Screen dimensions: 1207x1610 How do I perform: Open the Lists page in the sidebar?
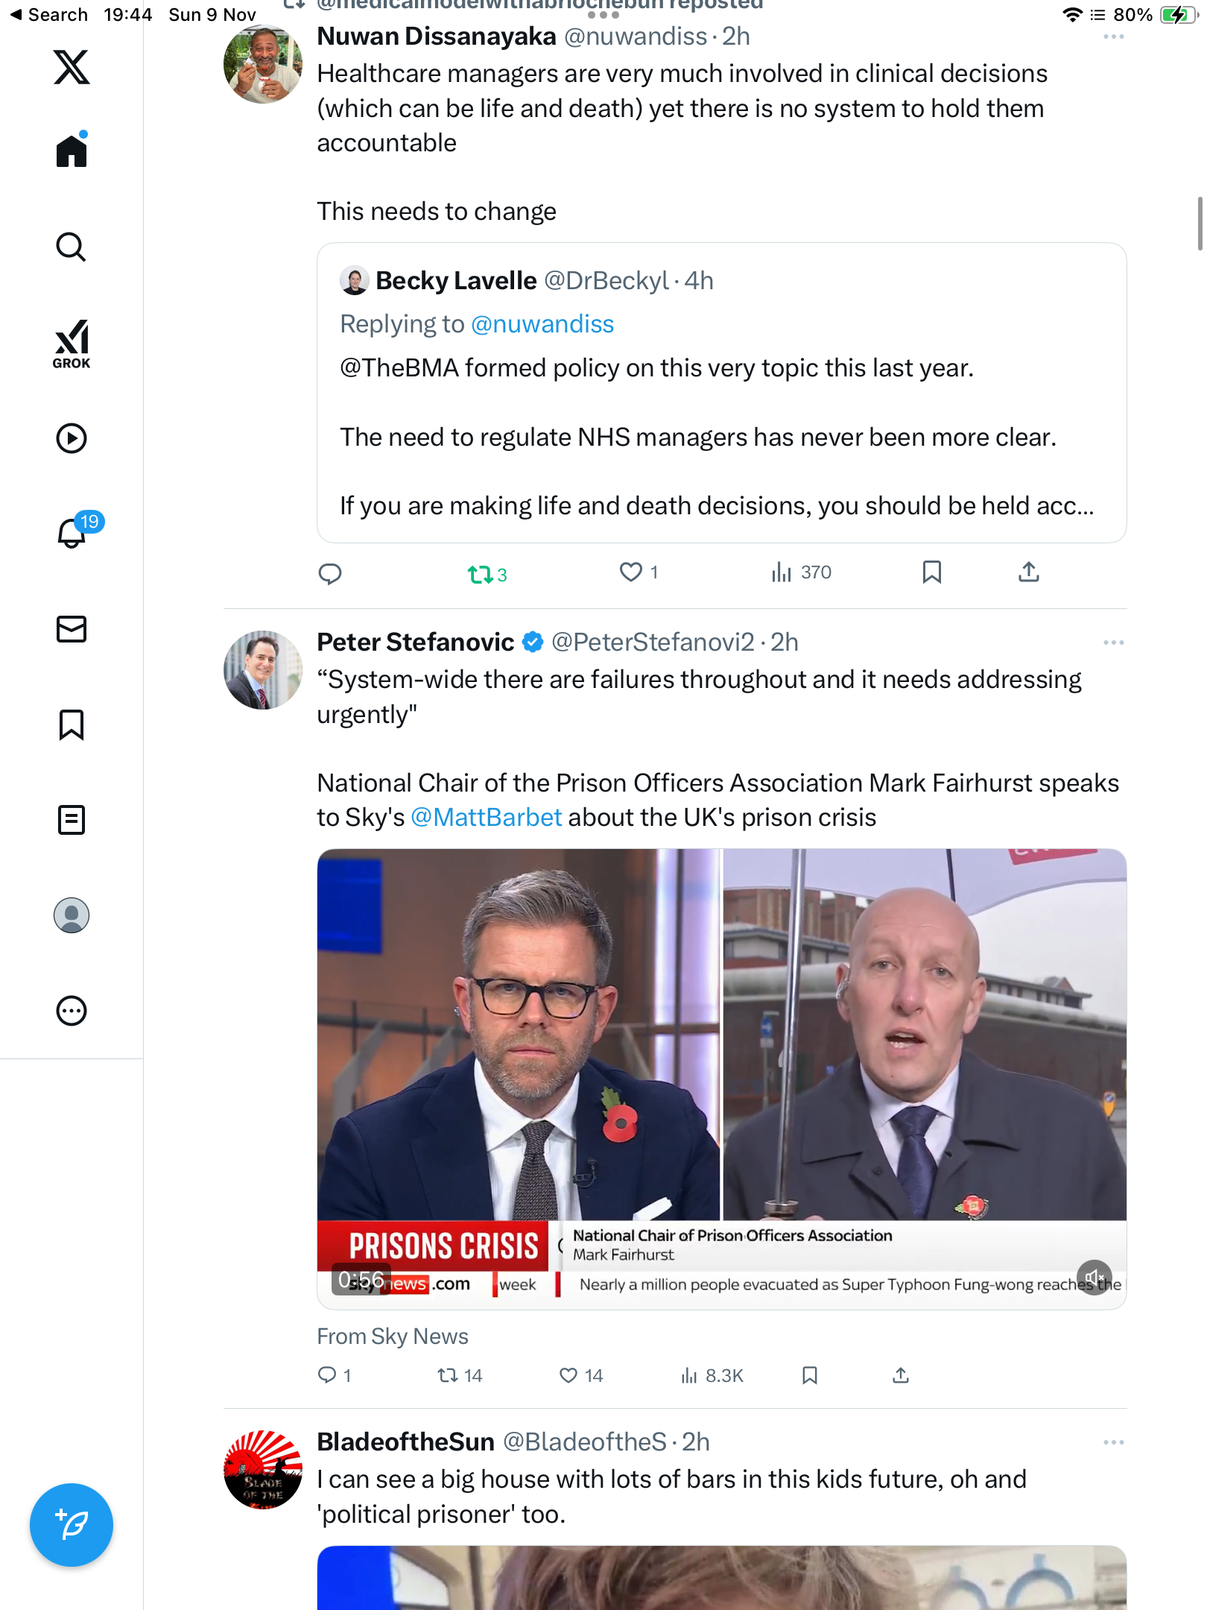tap(72, 820)
